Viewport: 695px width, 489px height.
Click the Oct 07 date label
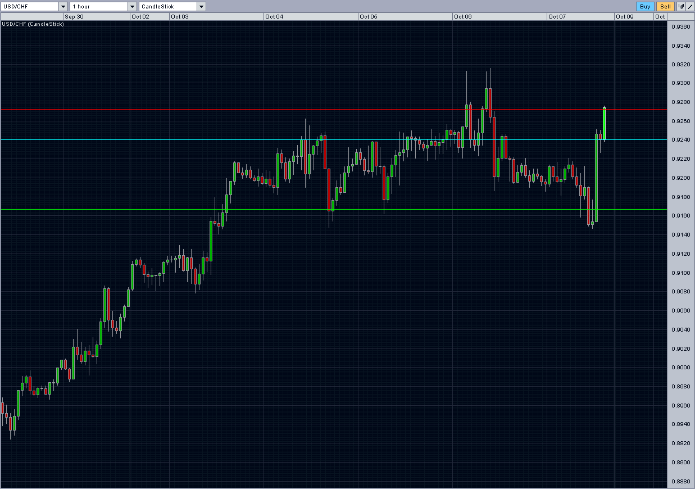pyautogui.click(x=557, y=17)
